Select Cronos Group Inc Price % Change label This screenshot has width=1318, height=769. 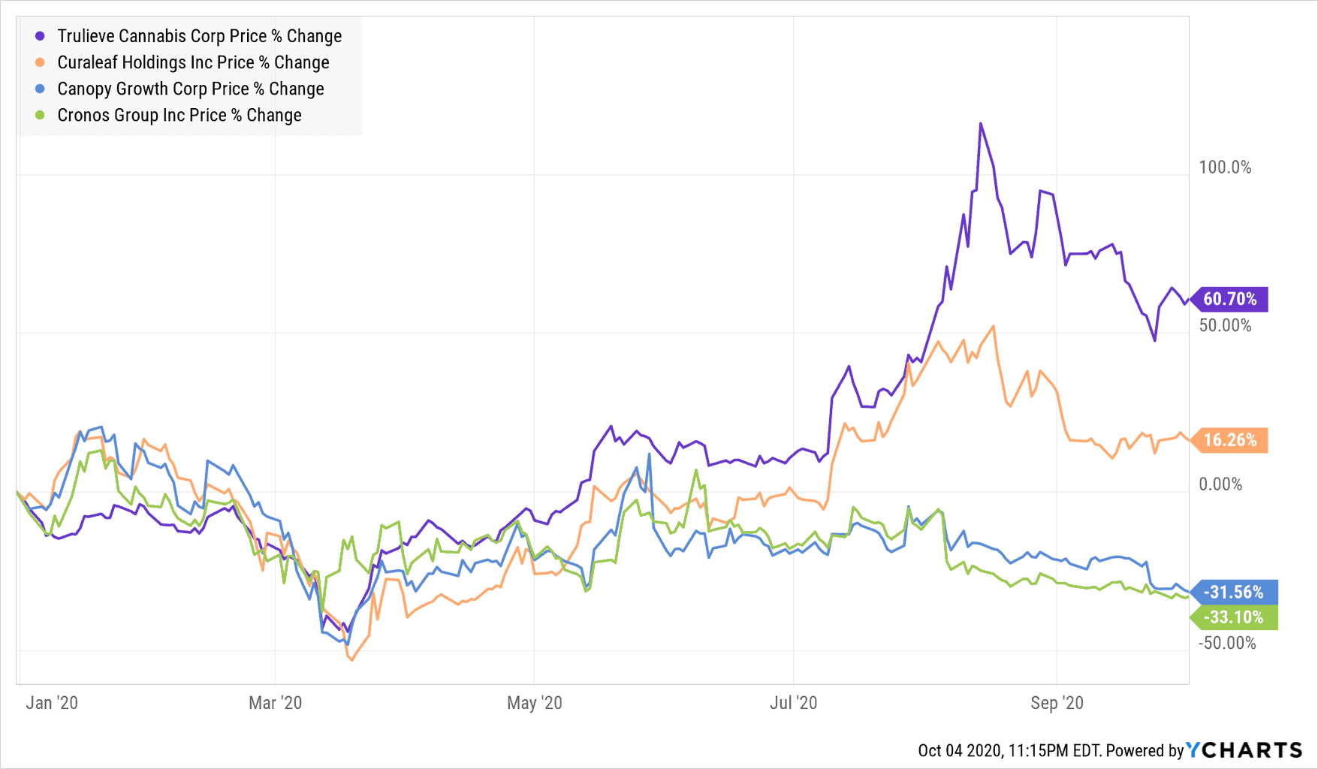point(179,115)
